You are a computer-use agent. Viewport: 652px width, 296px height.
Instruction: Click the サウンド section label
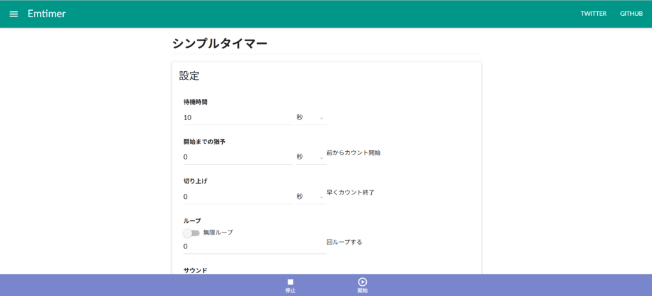195,270
